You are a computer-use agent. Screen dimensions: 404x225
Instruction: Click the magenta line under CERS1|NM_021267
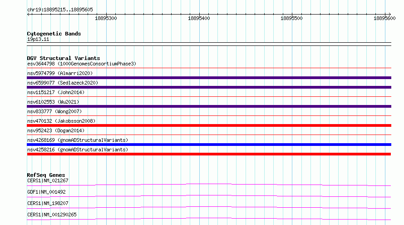(x=209, y=185)
